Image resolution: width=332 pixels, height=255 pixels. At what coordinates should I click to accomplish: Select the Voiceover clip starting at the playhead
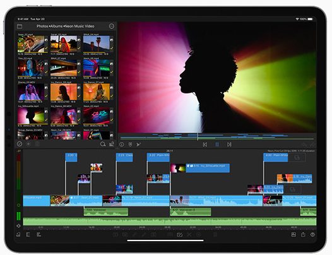(191, 212)
